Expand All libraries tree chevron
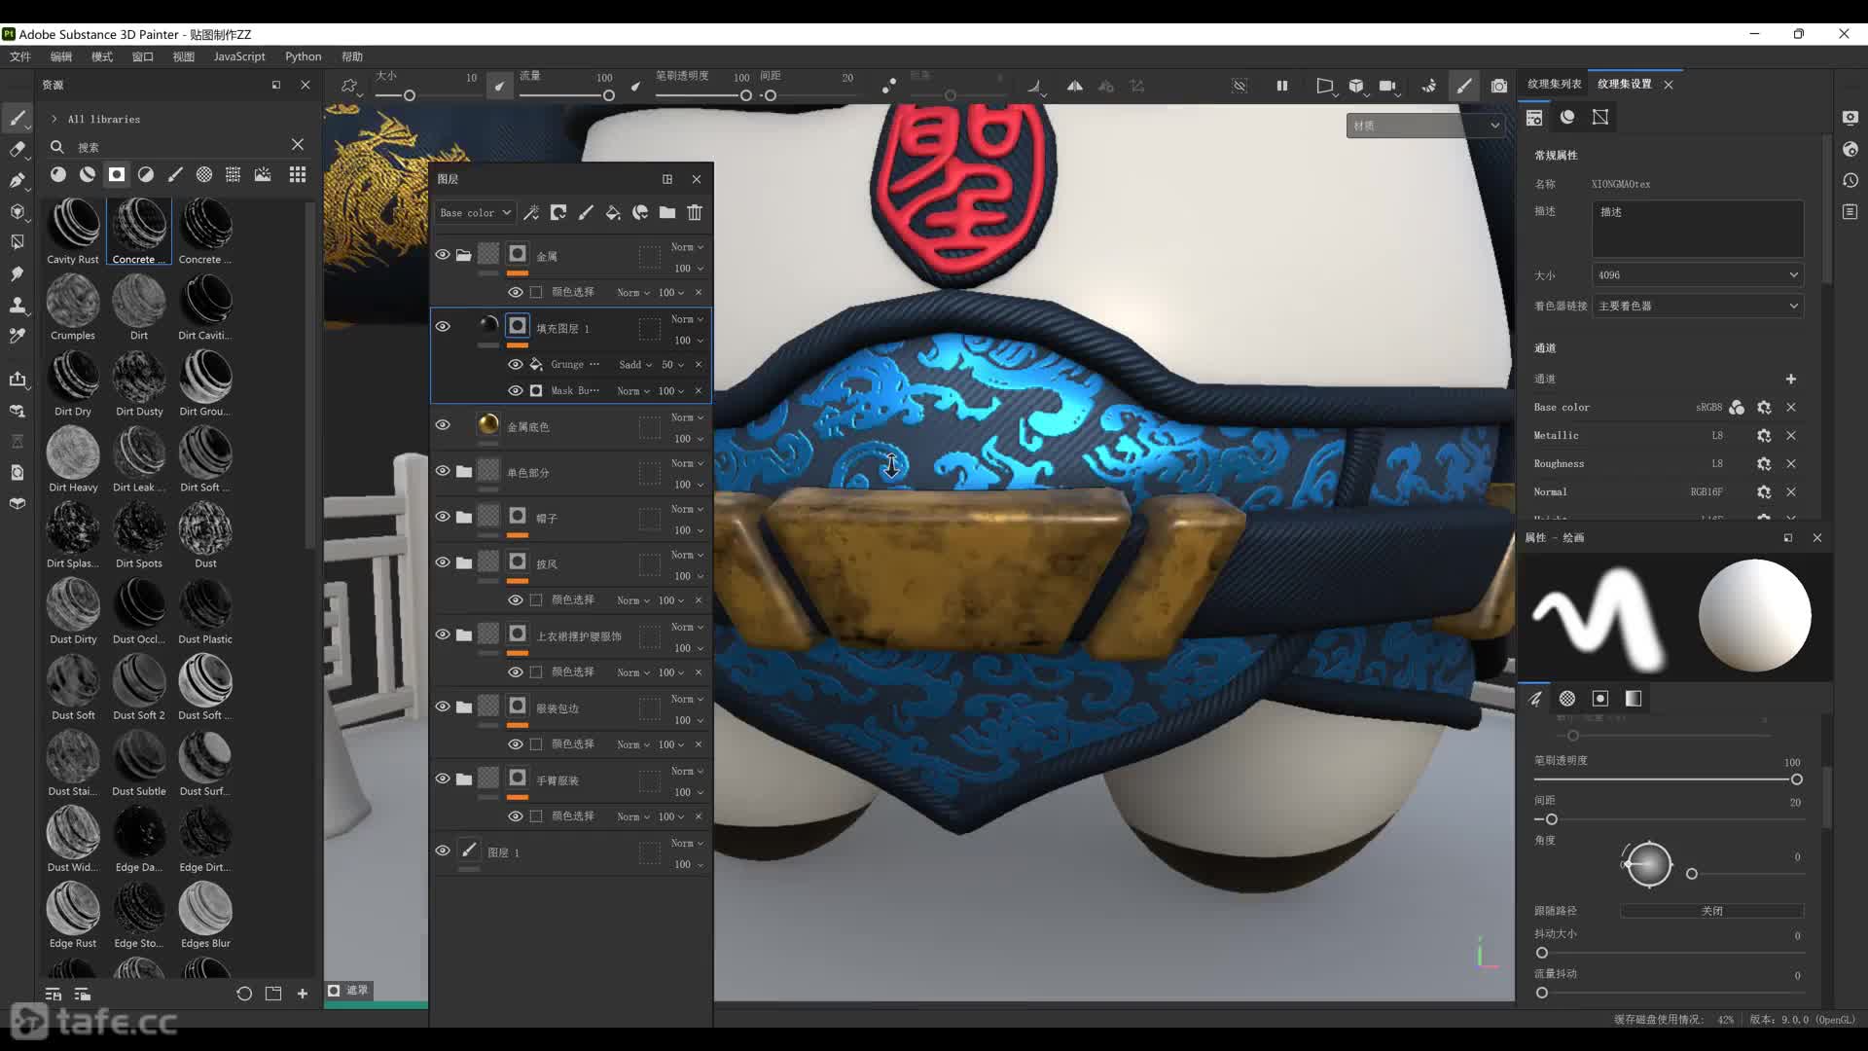 tap(54, 119)
